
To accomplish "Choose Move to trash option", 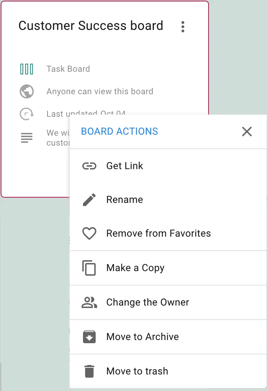I will tap(168, 371).
